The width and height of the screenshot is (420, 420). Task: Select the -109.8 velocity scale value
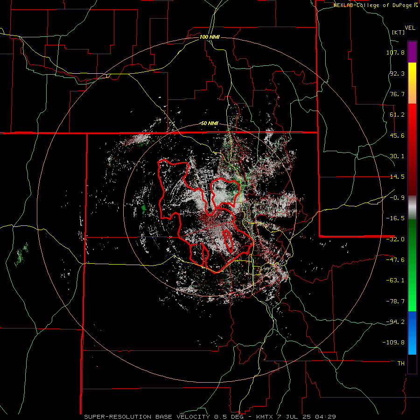pos(394,343)
